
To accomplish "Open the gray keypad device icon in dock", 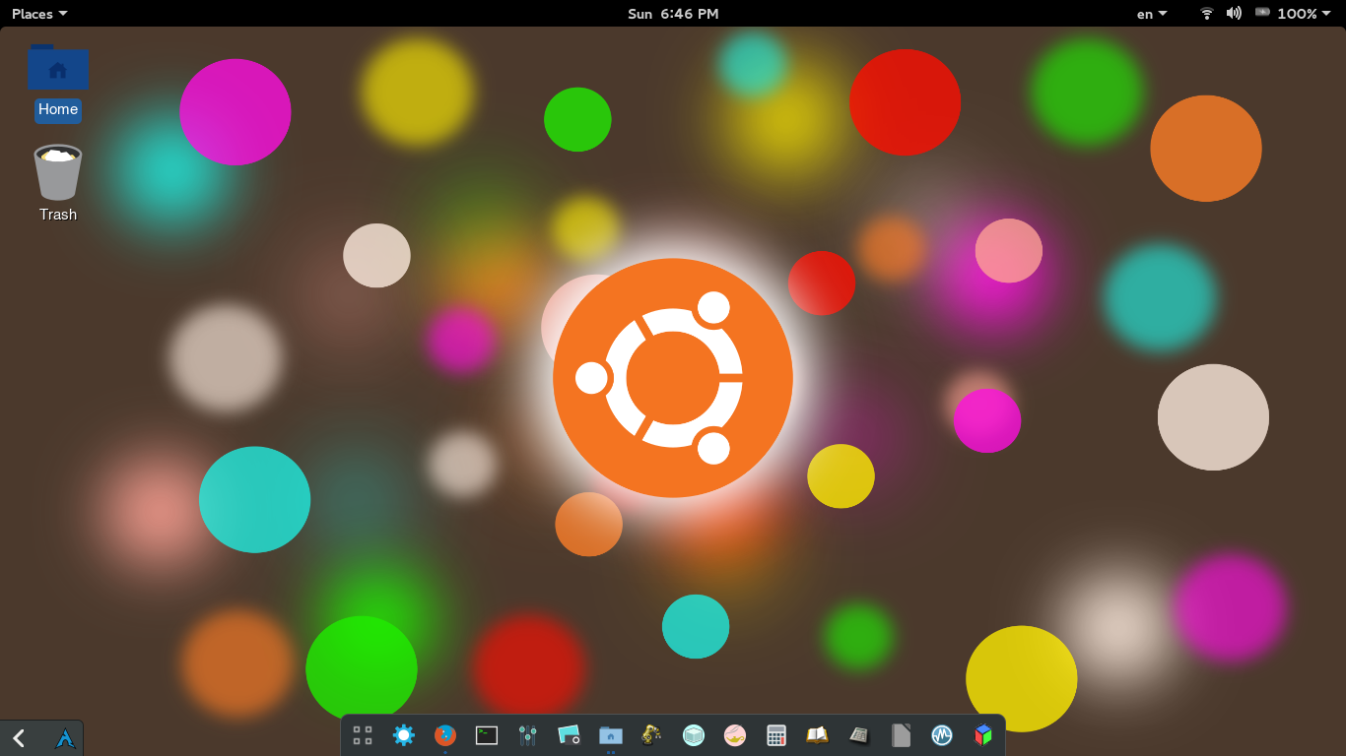I will [859, 735].
